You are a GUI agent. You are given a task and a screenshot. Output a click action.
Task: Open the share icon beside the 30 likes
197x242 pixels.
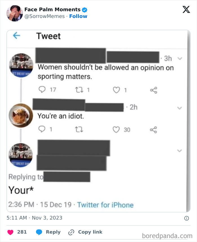coord(153,128)
